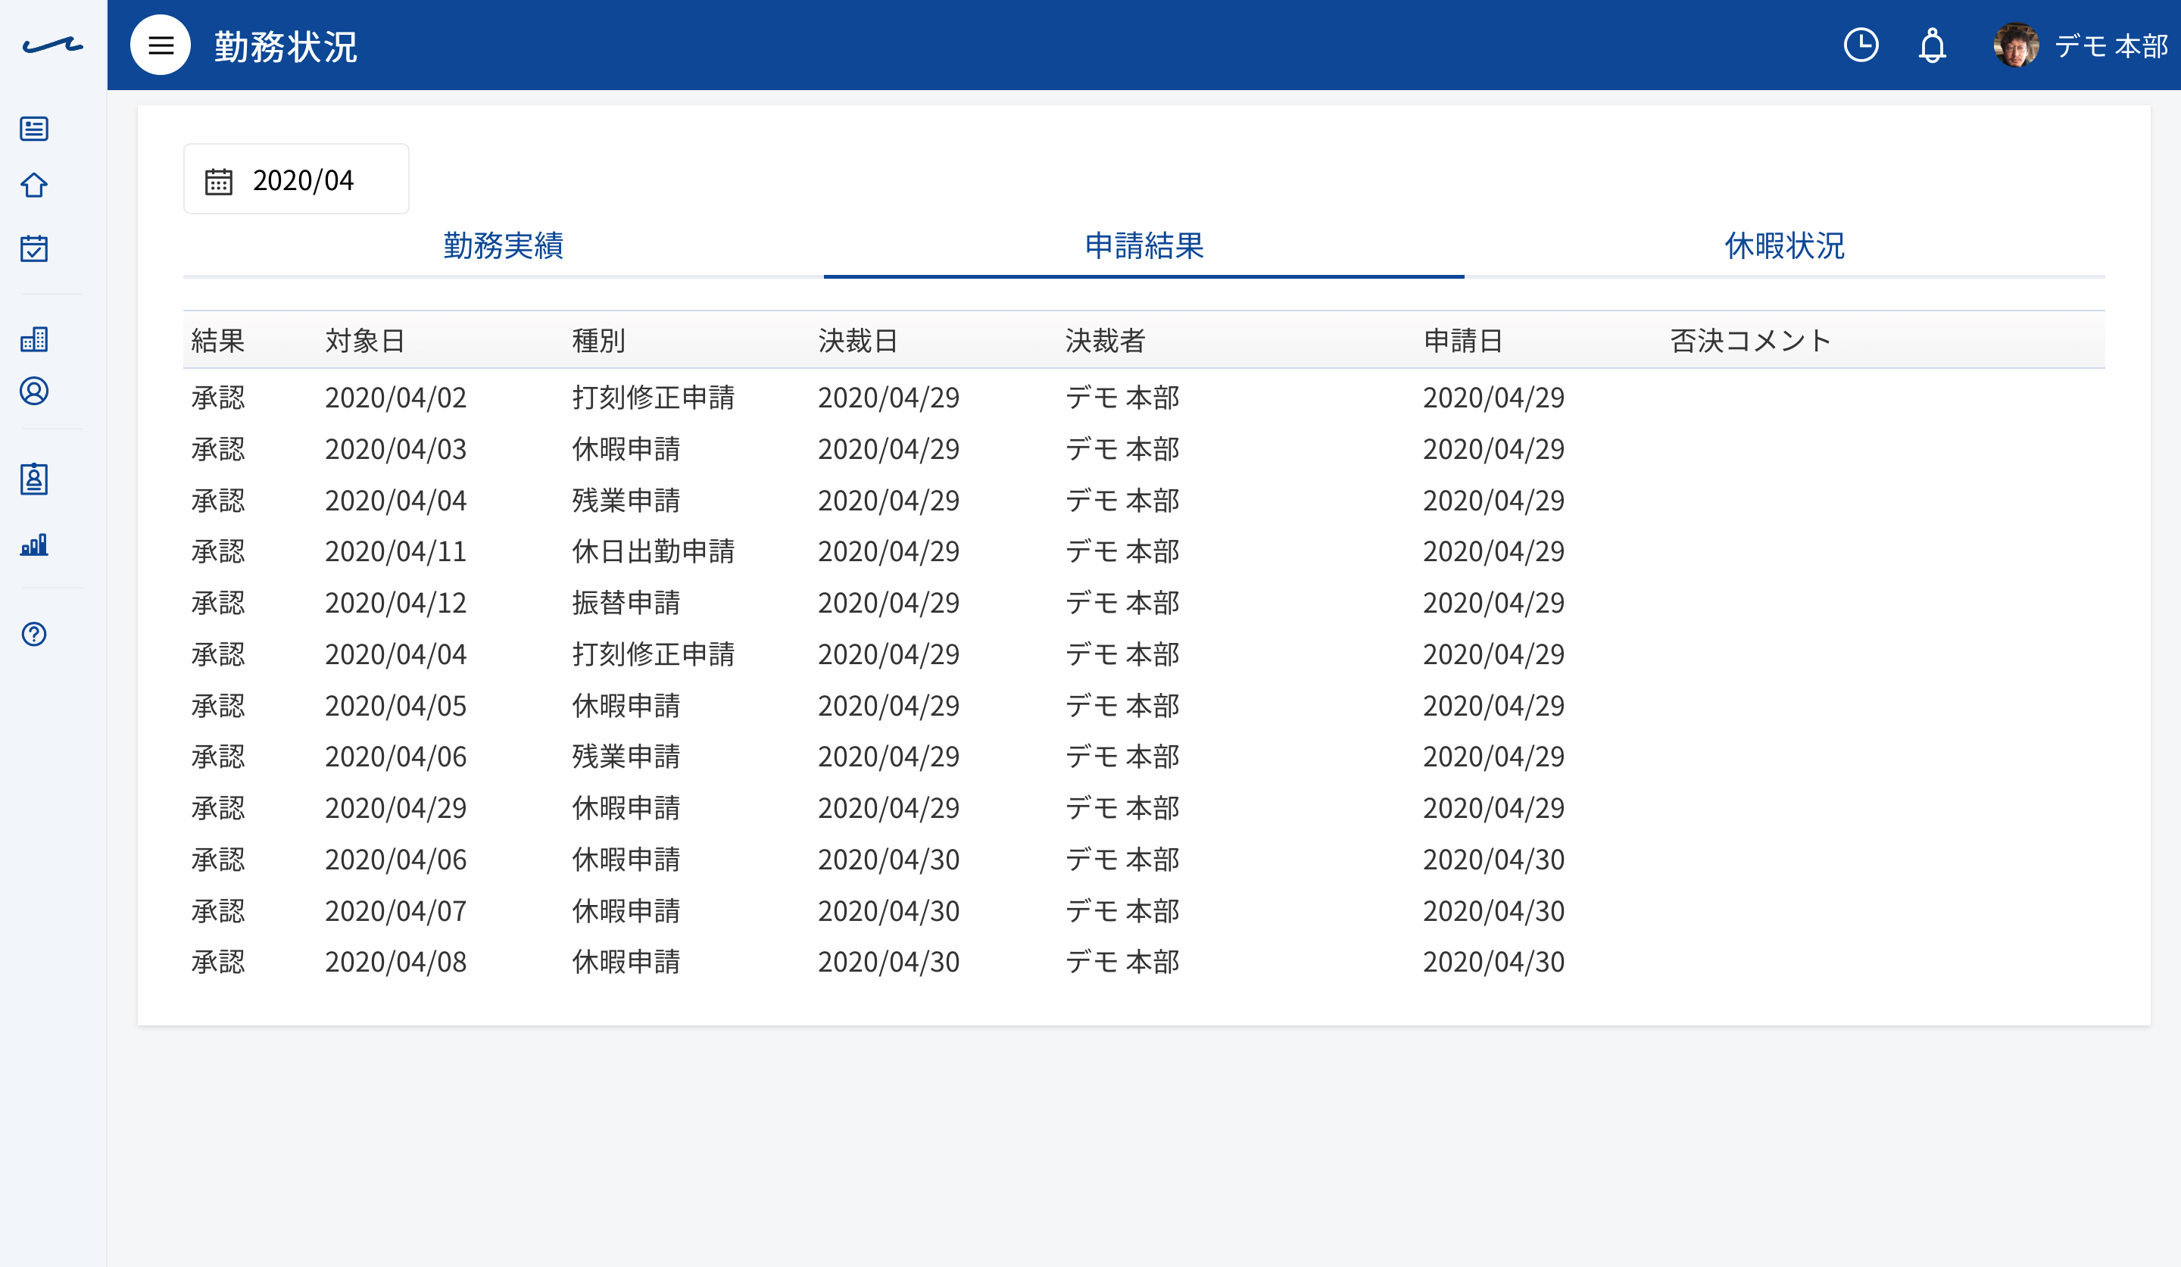The width and height of the screenshot is (2181, 1267).
Task: Click 承認 in the 2020/04/08 row
Action: pyautogui.click(x=218, y=963)
